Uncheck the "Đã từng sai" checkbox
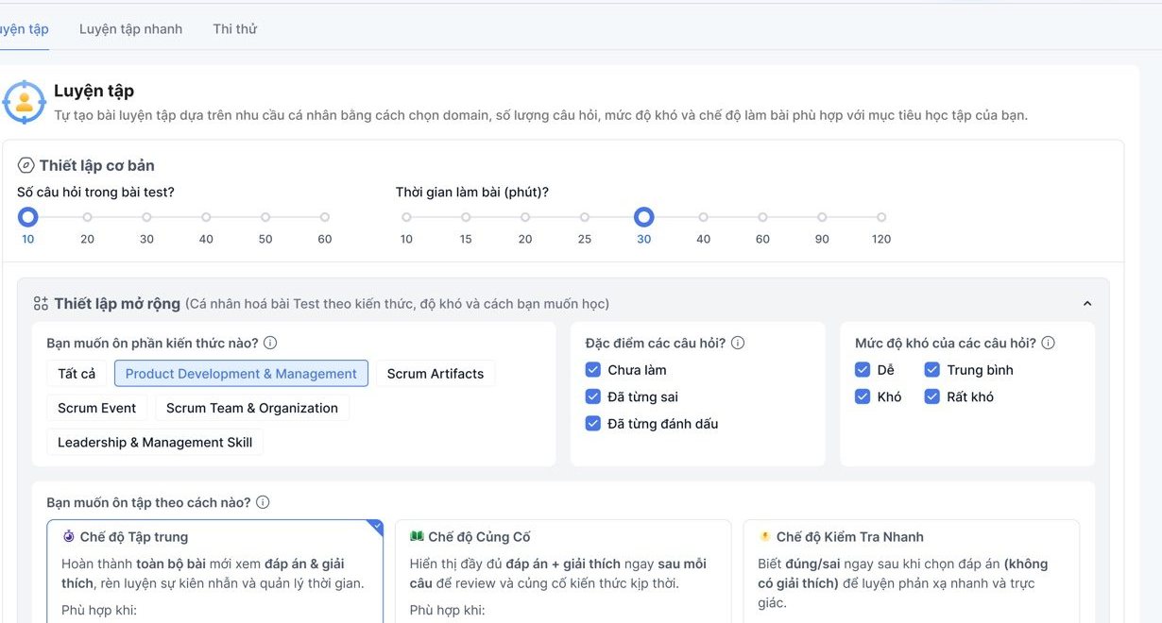The width and height of the screenshot is (1162, 623). [x=593, y=397]
